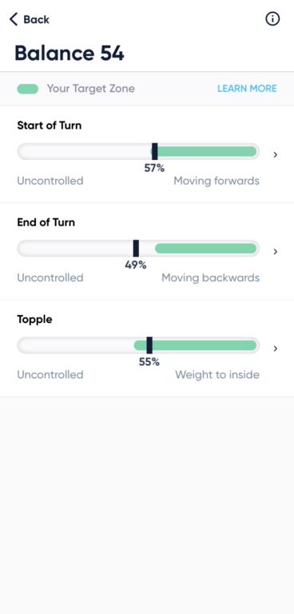This screenshot has height=614, width=294.
Task: Click the End of Turn 49% marker
Action: tap(136, 249)
